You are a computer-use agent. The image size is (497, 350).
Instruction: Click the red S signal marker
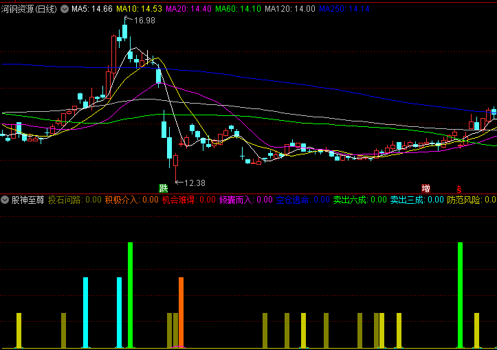pos(459,189)
